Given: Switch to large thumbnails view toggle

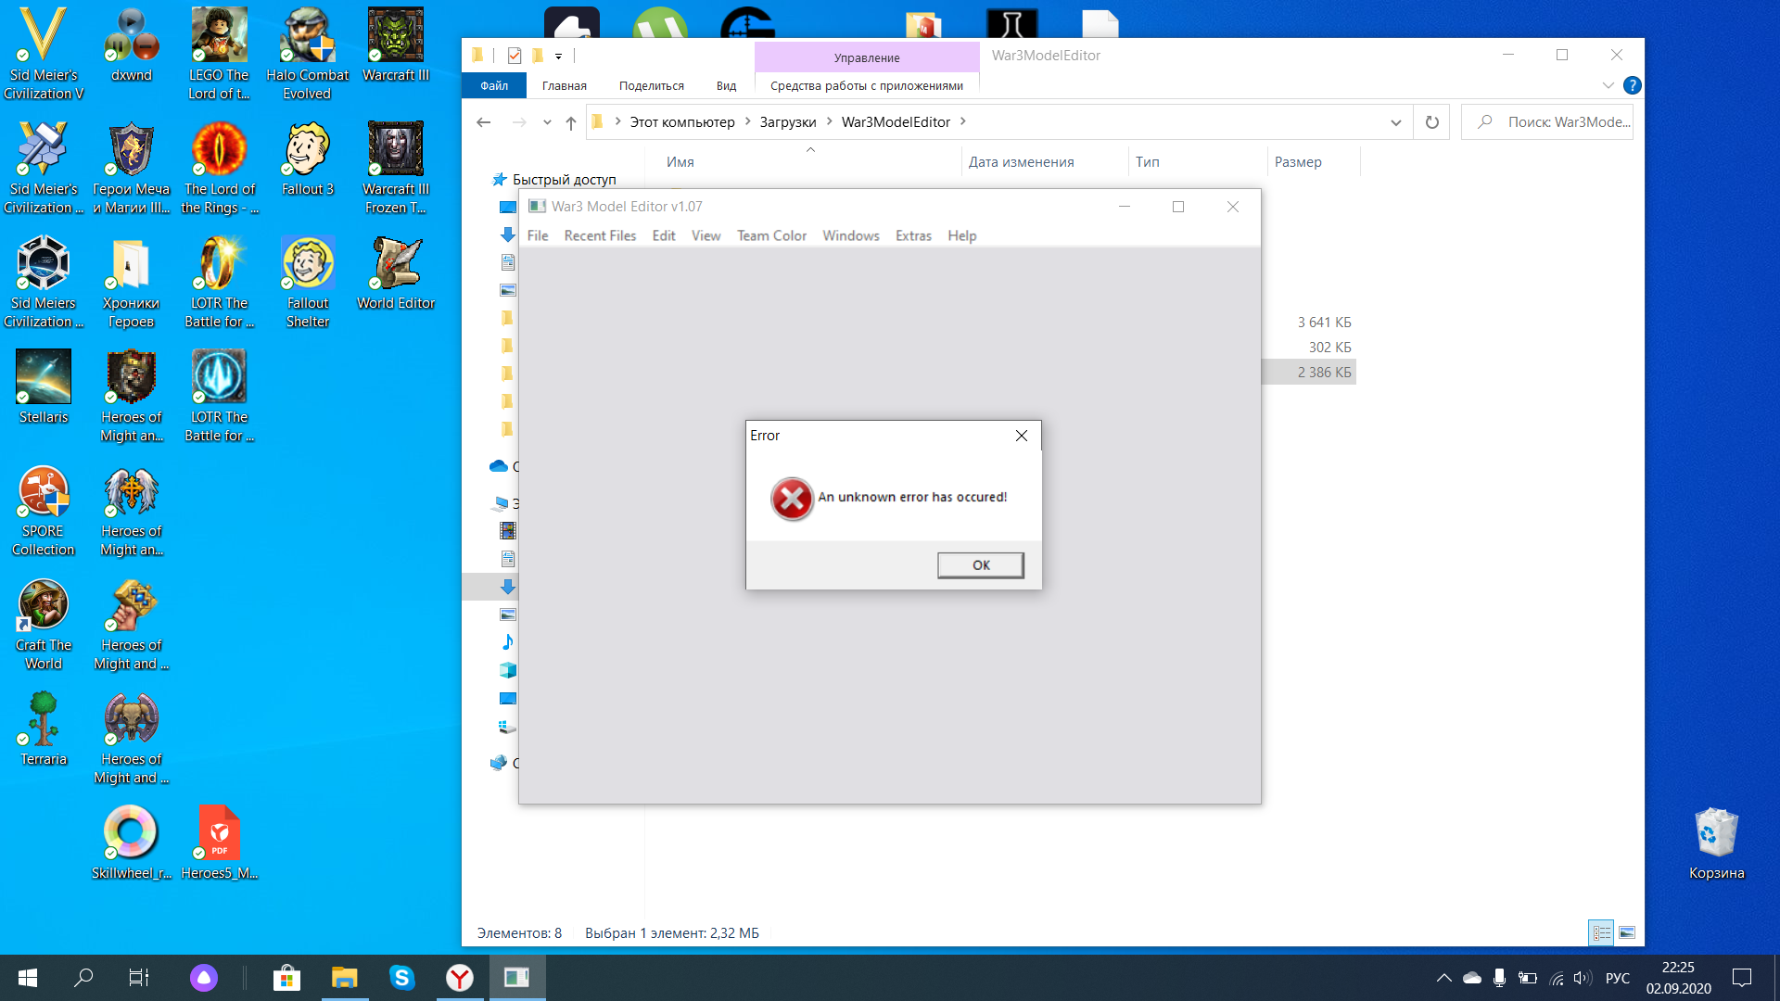Looking at the screenshot, I should pyautogui.click(x=1627, y=932).
